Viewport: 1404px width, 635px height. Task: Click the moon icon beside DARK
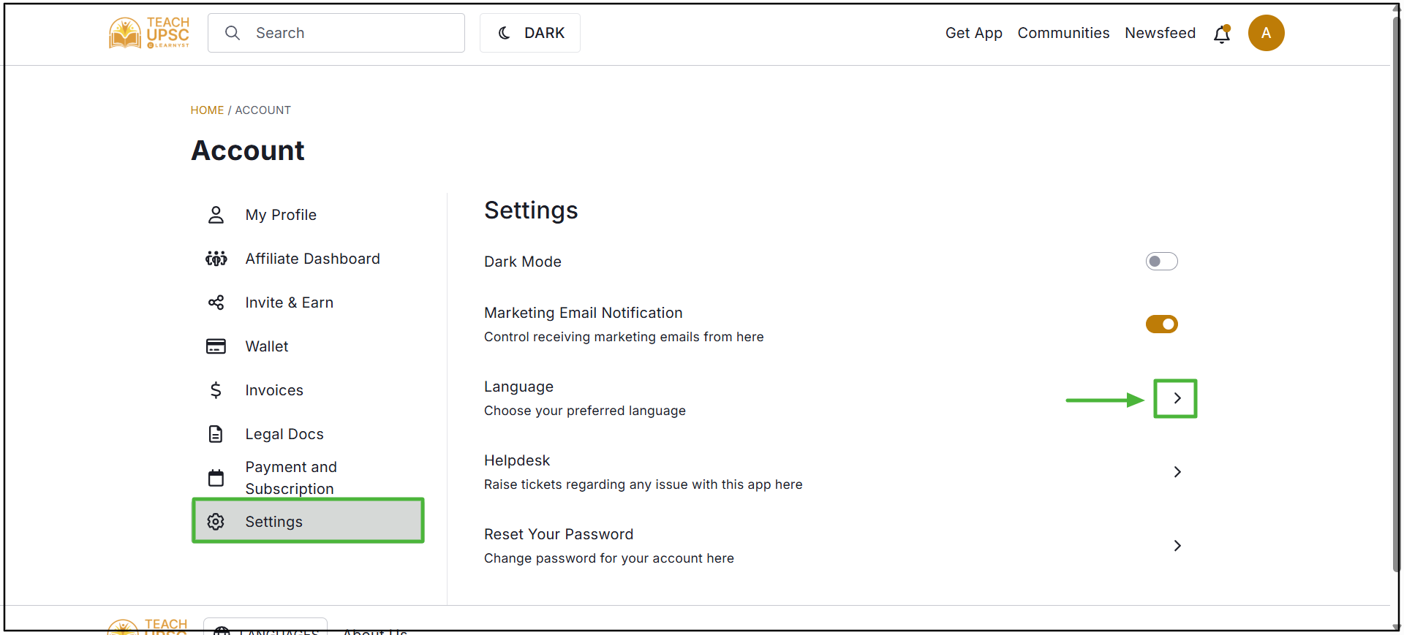coord(504,33)
